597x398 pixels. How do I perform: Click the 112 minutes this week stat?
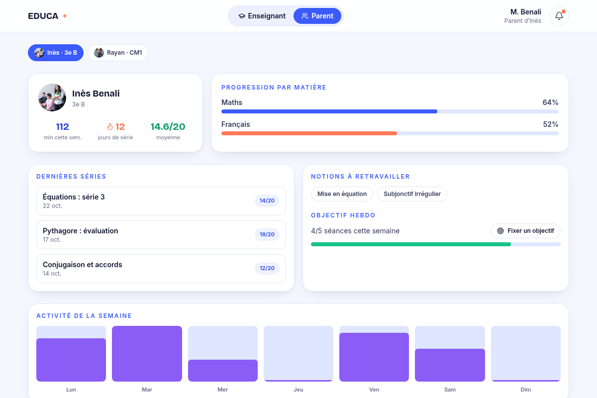pos(63,131)
